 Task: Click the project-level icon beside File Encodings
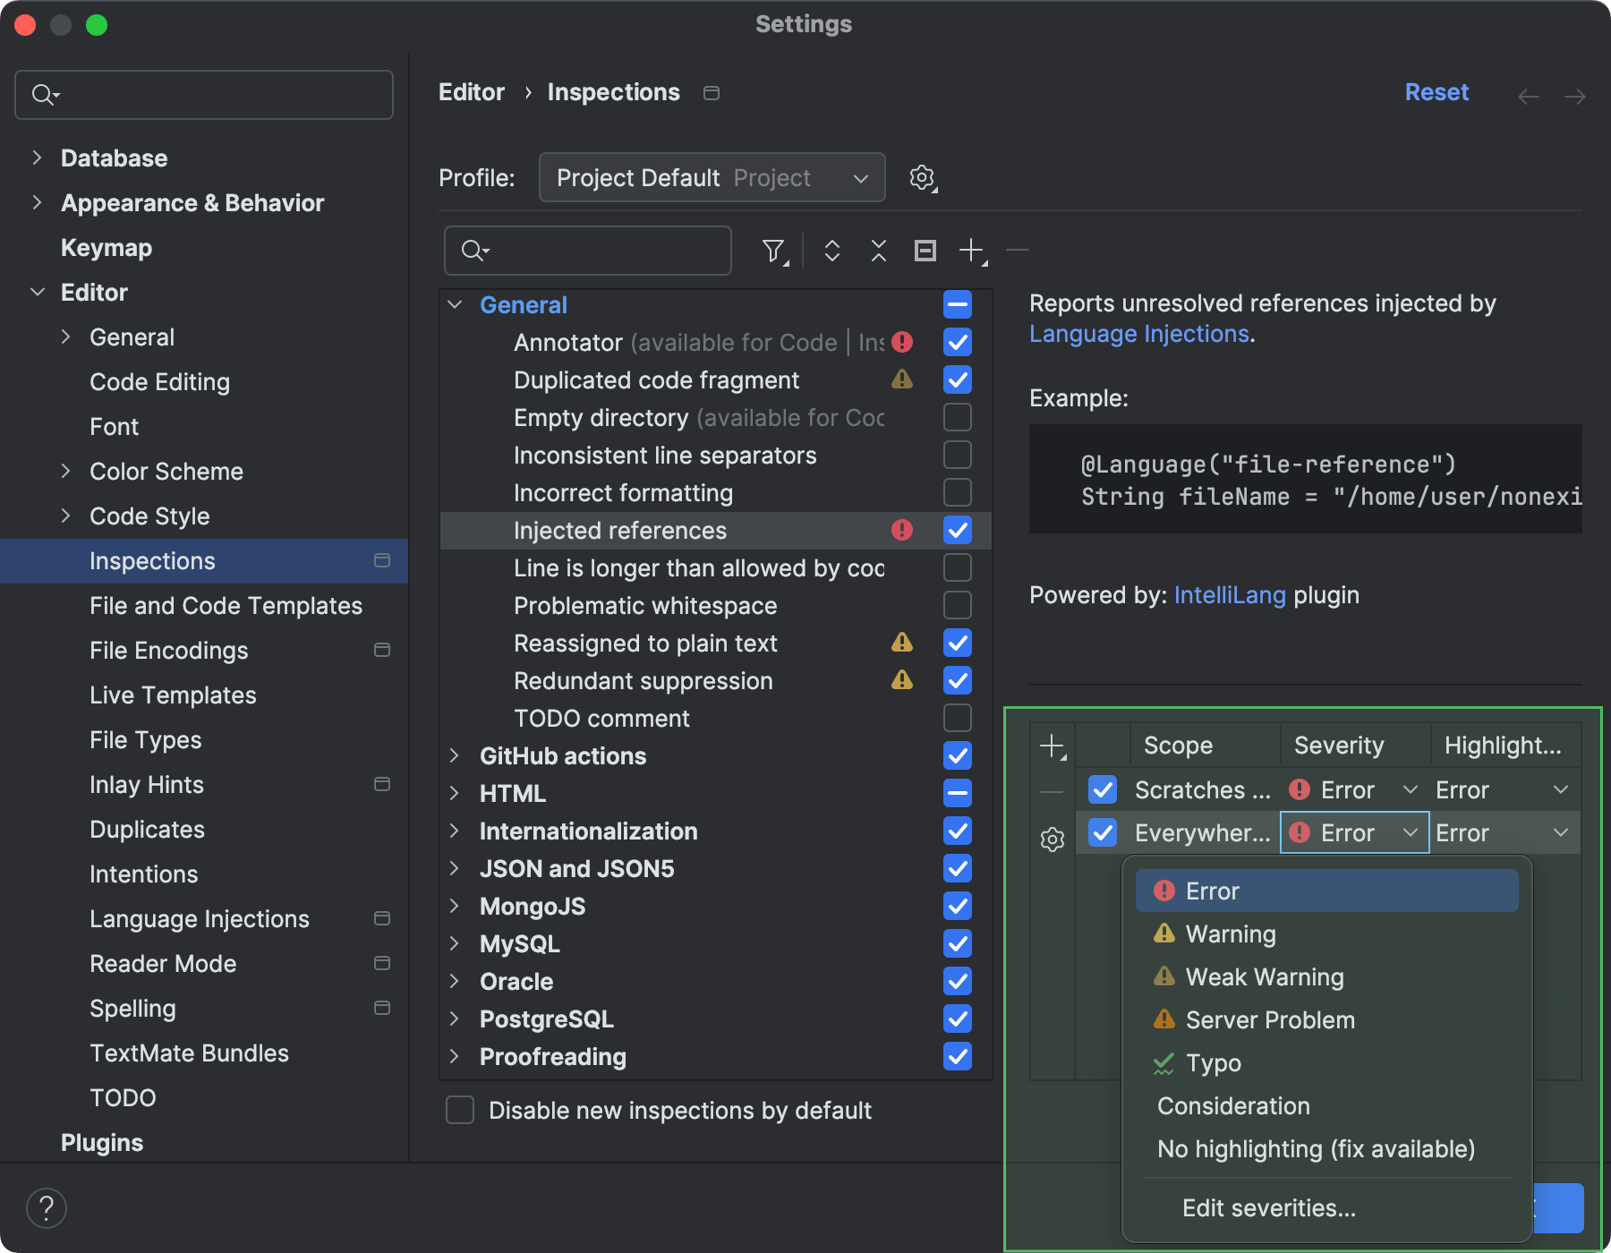tap(382, 650)
